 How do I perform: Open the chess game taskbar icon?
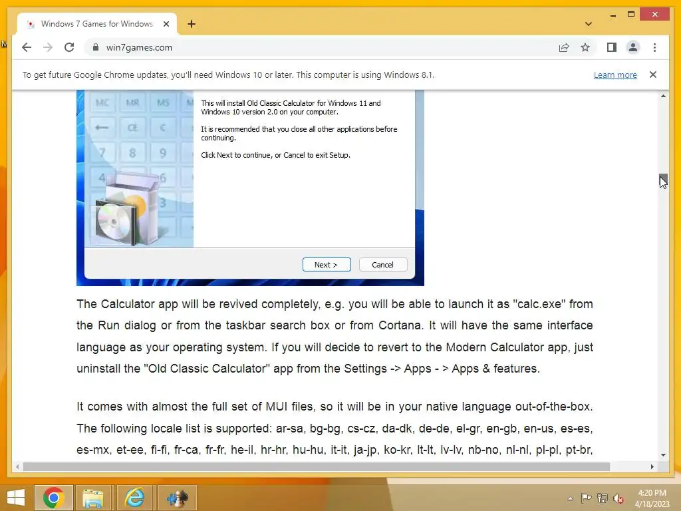(x=177, y=498)
